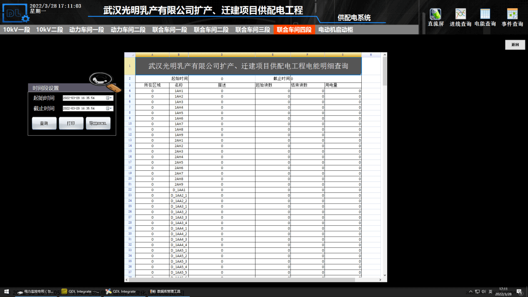
Task: Click the 打印 button
Action: click(x=71, y=123)
